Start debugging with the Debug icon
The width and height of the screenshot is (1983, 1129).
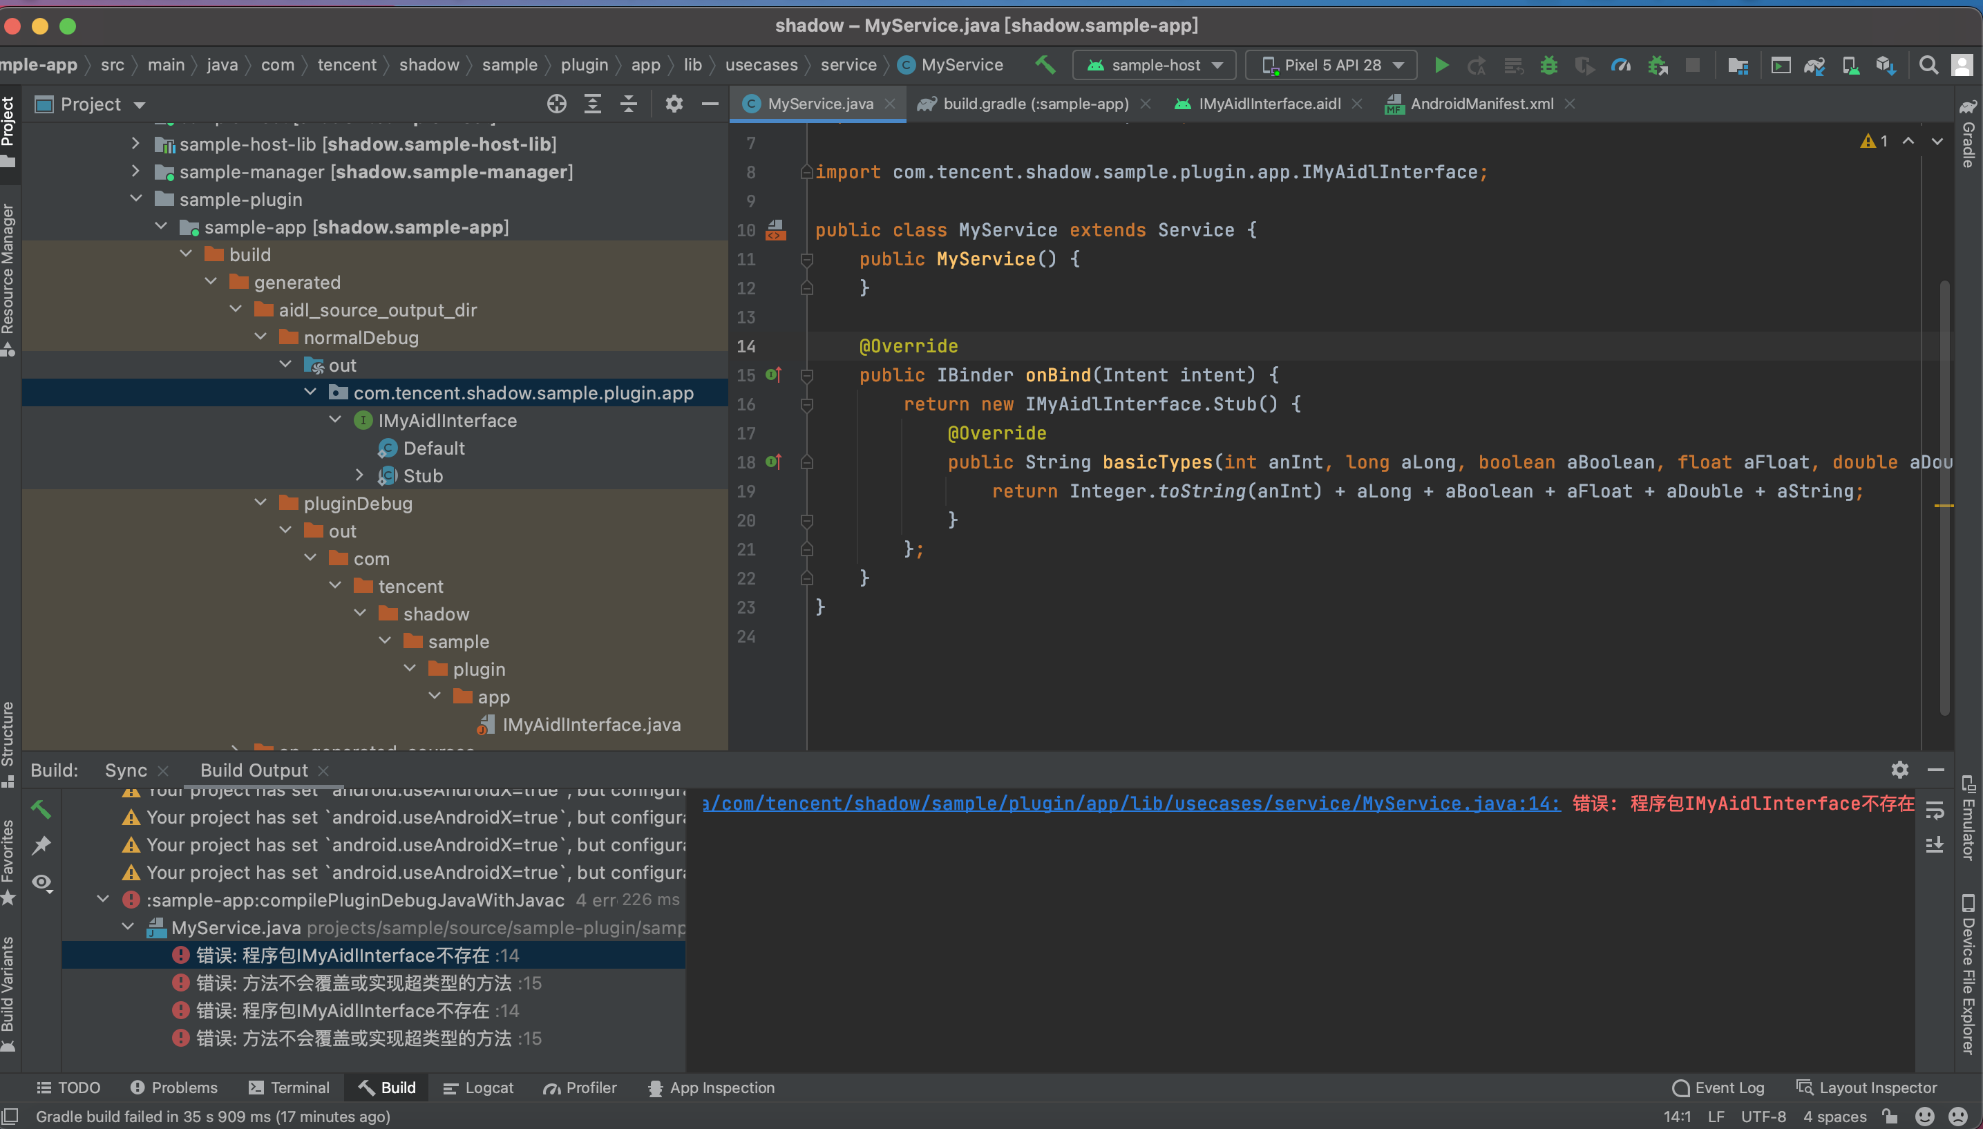1549,65
